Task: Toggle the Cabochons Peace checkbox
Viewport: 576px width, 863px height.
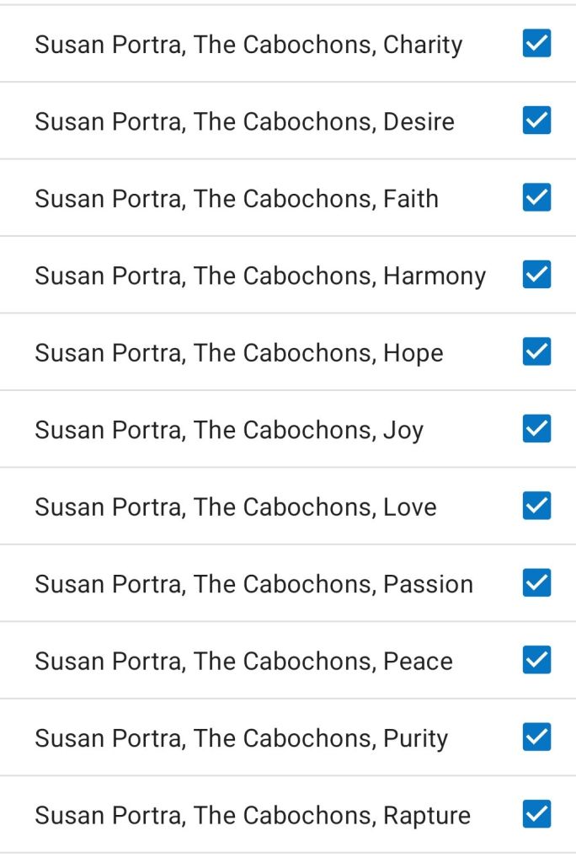Action: coord(536,660)
